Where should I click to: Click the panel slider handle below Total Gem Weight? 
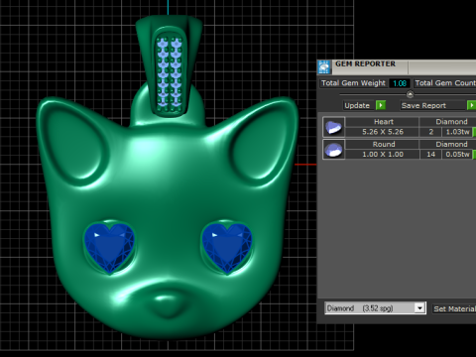pyautogui.click(x=410, y=94)
